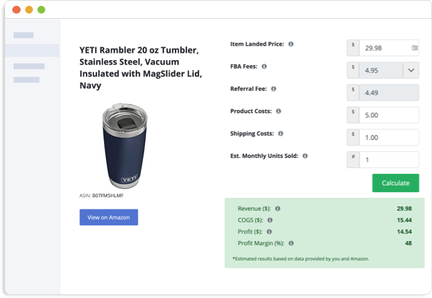Click calculator icon inside Item Landed Price field
The height and width of the screenshot is (298, 432).
(414, 48)
